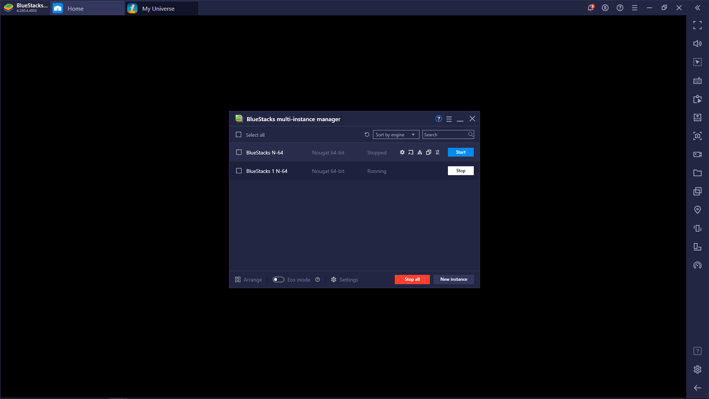Open instance settings for BlueStacks N-64
The width and height of the screenshot is (709, 399).
coord(402,152)
